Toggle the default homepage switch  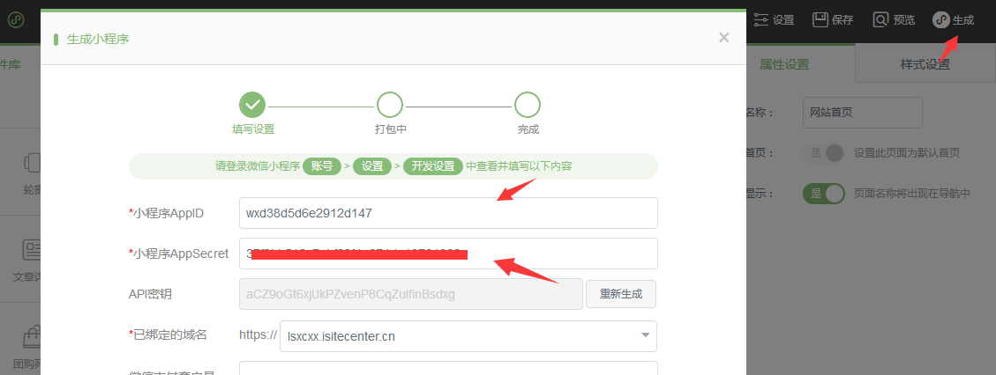click(824, 152)
